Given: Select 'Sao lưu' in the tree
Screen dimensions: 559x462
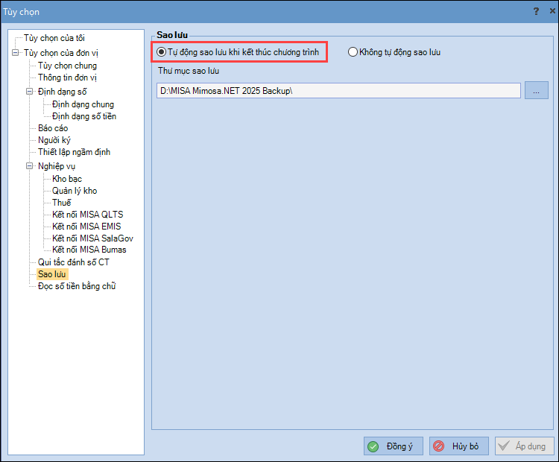Looking at the screenshot, I should pyautogui.click(x=52, y=274).
